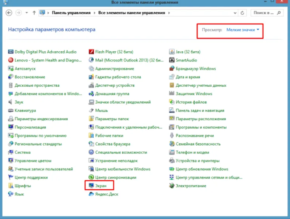The height and width of the screenshot is (219, 290).
Task: Click the Звук speaker icon
Action: tap(11, 102)
